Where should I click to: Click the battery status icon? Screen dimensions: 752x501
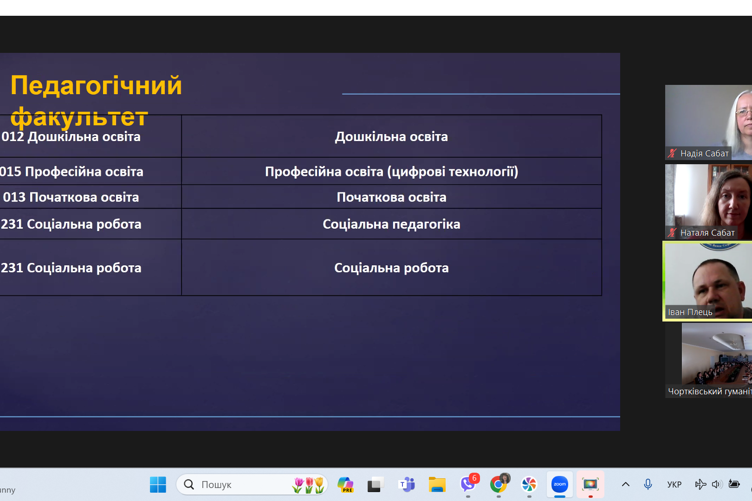734,485
